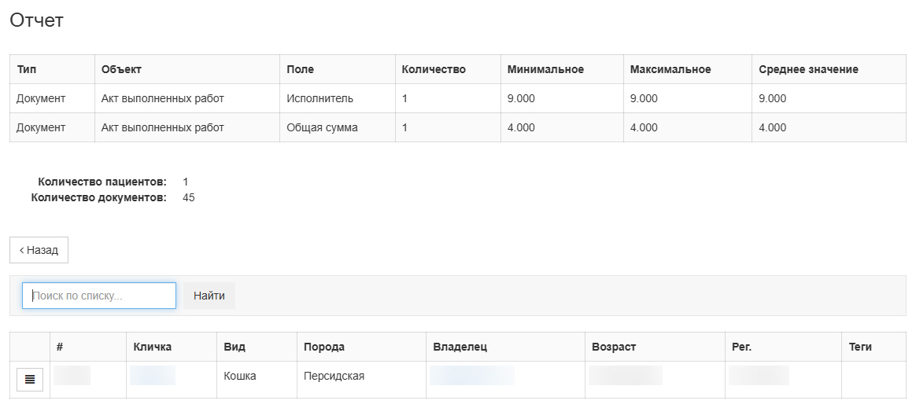This screenshot has width=916, height=408.
Task: Click the Количество документов label
Action: tap(98, 198)
